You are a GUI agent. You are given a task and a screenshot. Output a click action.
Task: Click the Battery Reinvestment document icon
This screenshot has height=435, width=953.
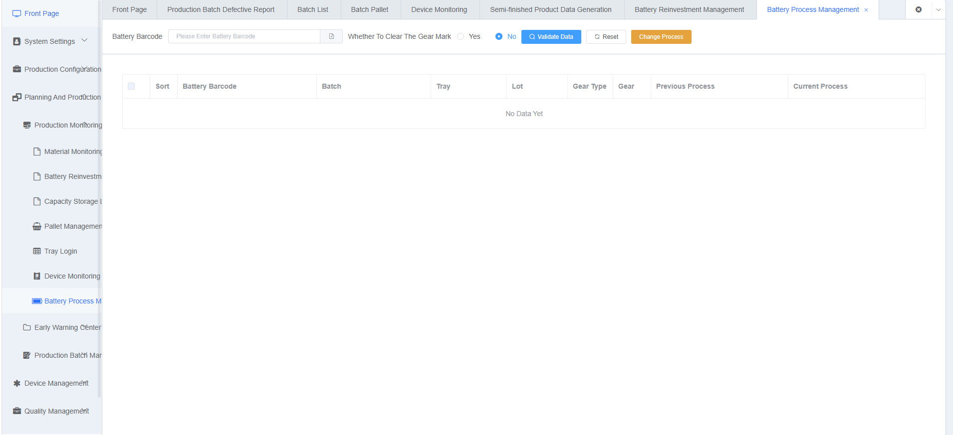pyautogui.click(x=37, y=176)
